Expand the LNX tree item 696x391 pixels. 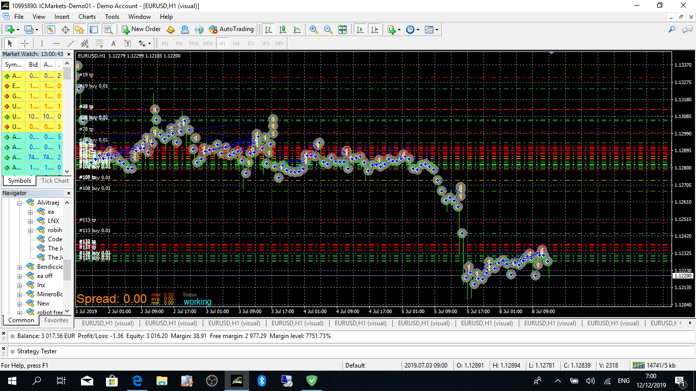[x=30, y=221]
